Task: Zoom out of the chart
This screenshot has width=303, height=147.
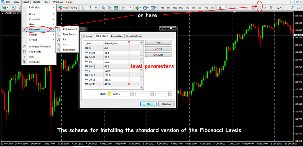Action: pyautogui.click(x=110, y=8)
